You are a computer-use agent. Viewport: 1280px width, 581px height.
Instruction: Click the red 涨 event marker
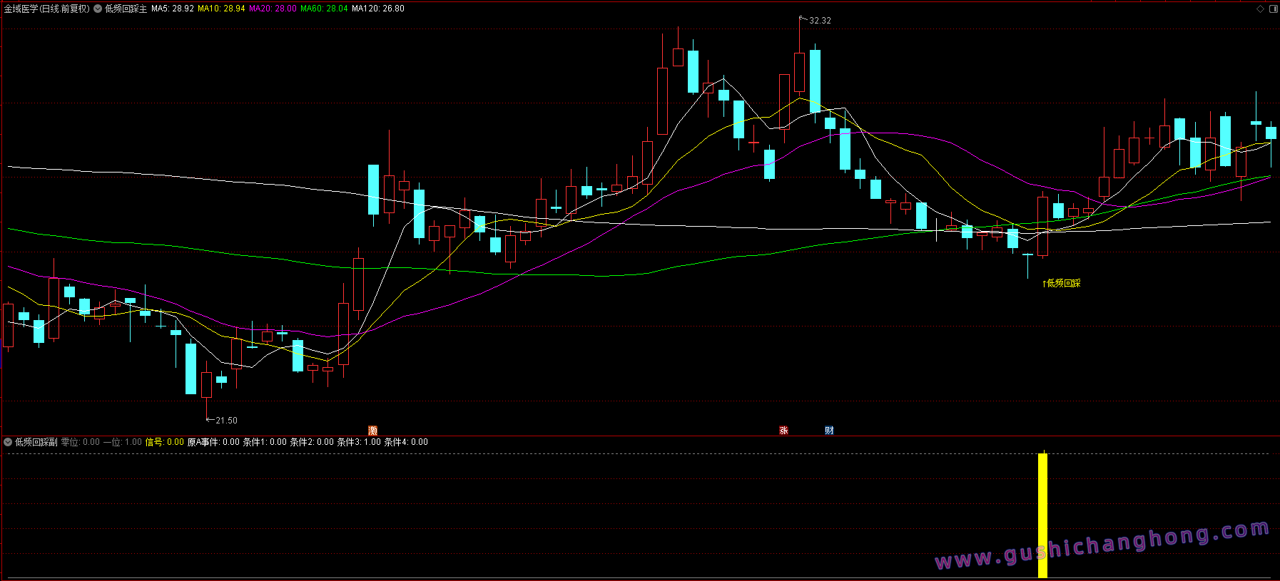click(x=783, y=431)
